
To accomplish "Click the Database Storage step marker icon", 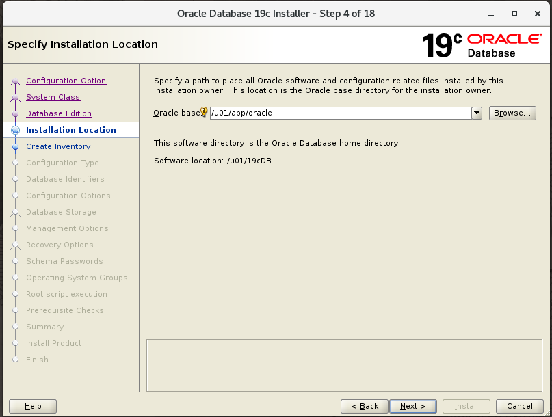I will pyautogui.click(x=15, y=212).
